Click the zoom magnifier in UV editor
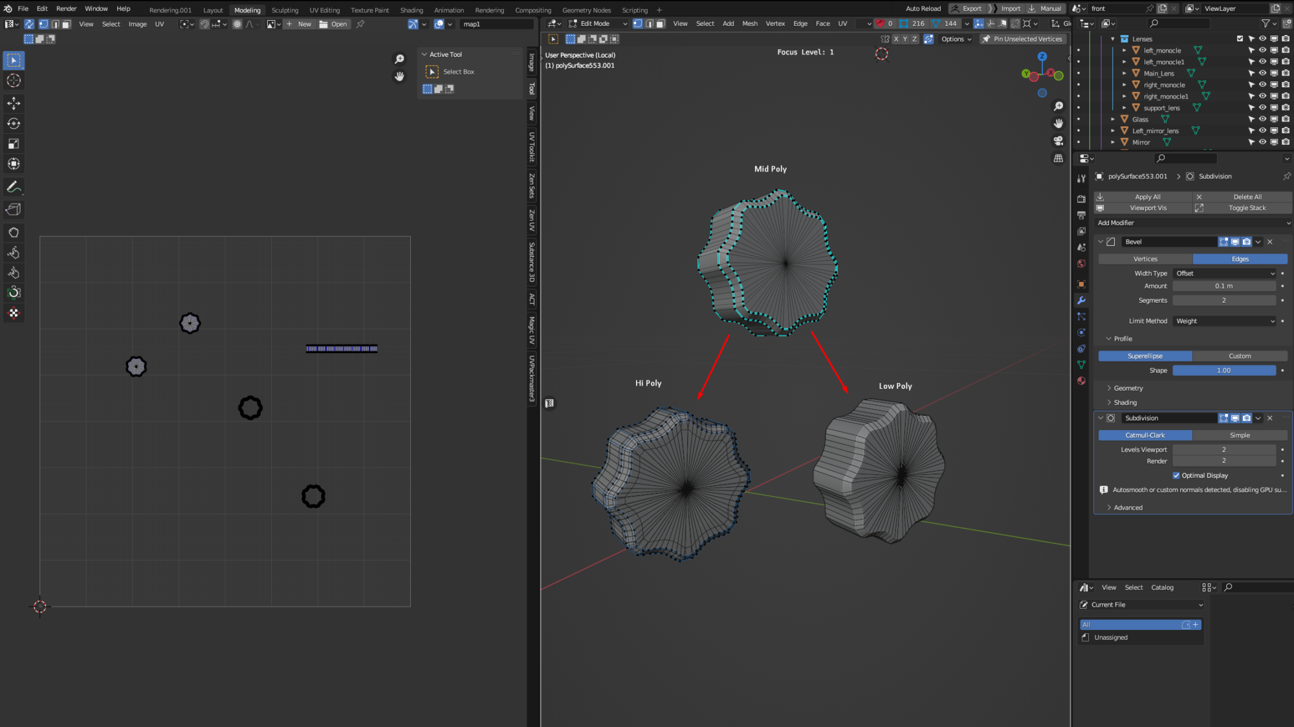 400,59
